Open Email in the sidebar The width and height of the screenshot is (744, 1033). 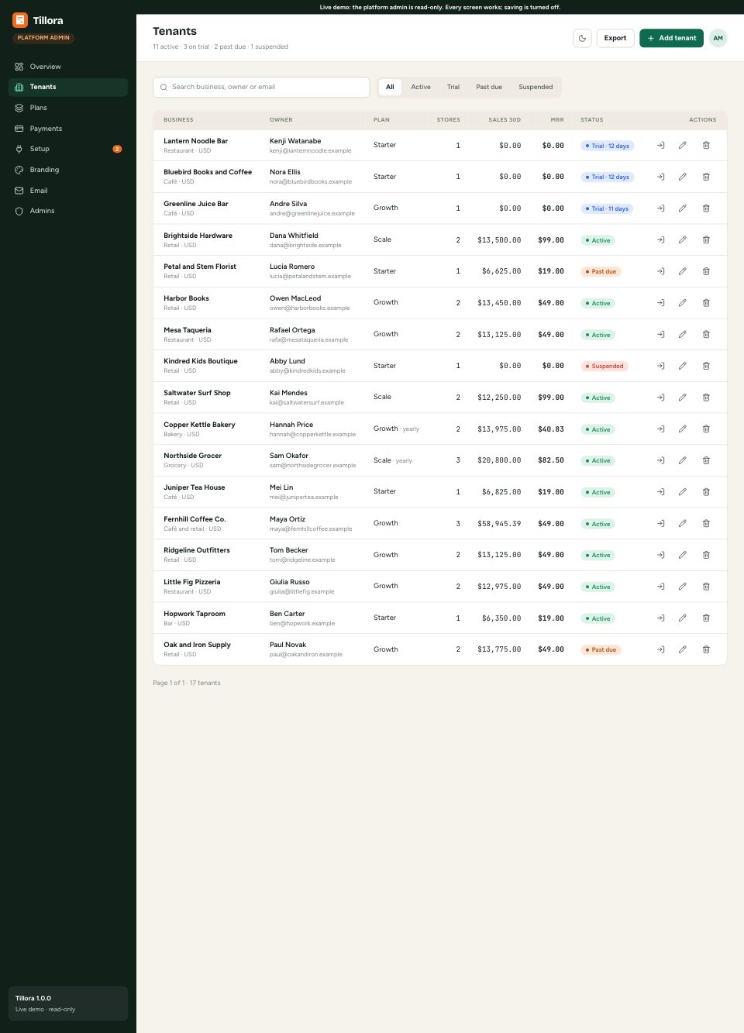point(68,191)
